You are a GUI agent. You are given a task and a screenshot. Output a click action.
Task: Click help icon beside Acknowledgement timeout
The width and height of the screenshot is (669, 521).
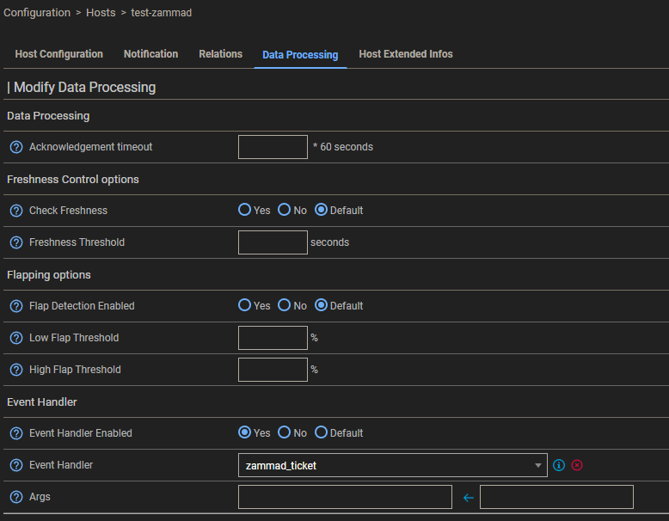pyautogui.click(x=15, y=147)
